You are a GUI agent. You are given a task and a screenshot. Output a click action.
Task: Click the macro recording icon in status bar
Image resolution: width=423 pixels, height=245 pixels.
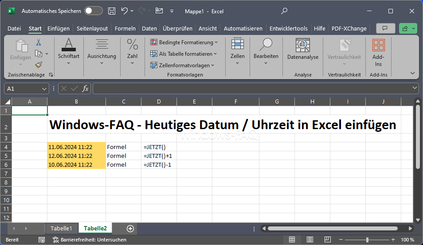click(x=42, y=240)
